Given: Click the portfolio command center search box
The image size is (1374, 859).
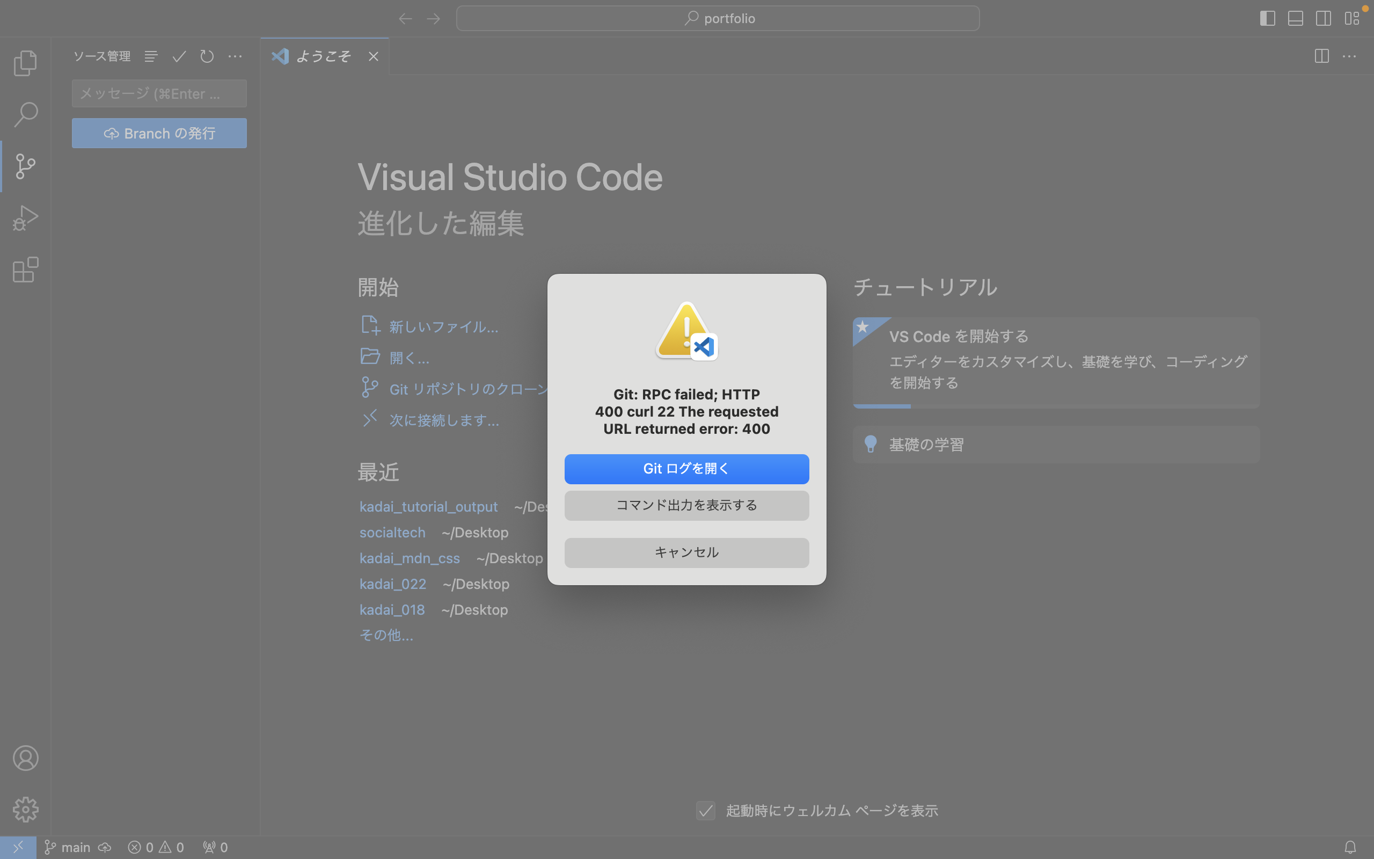Looking at the screenshot, I should click(718, 18).
